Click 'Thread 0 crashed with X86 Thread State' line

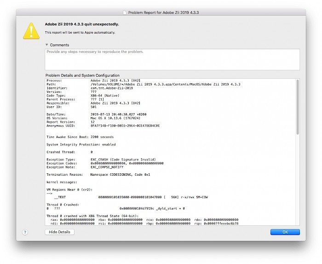click(x=92, y=216)
